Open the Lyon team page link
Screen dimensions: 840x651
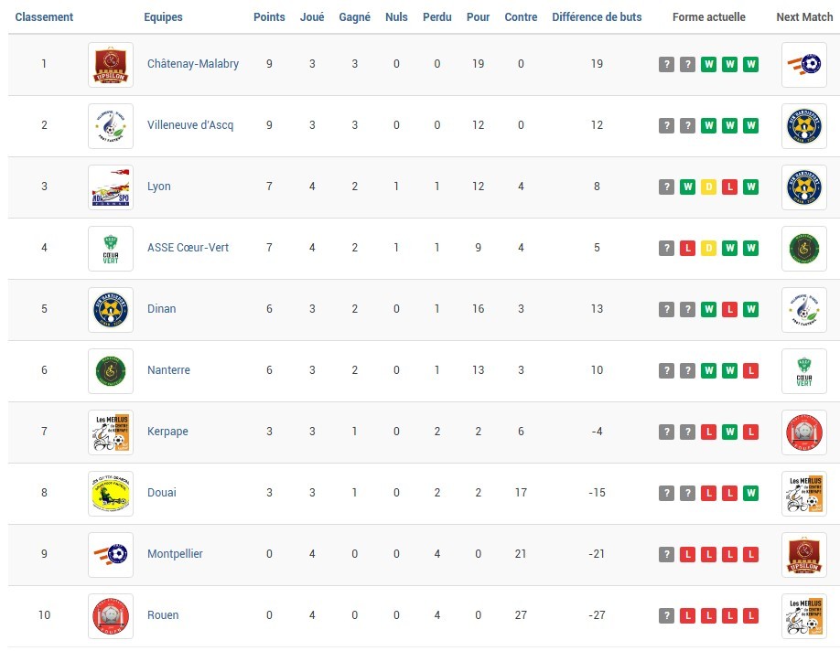(159, 187)
